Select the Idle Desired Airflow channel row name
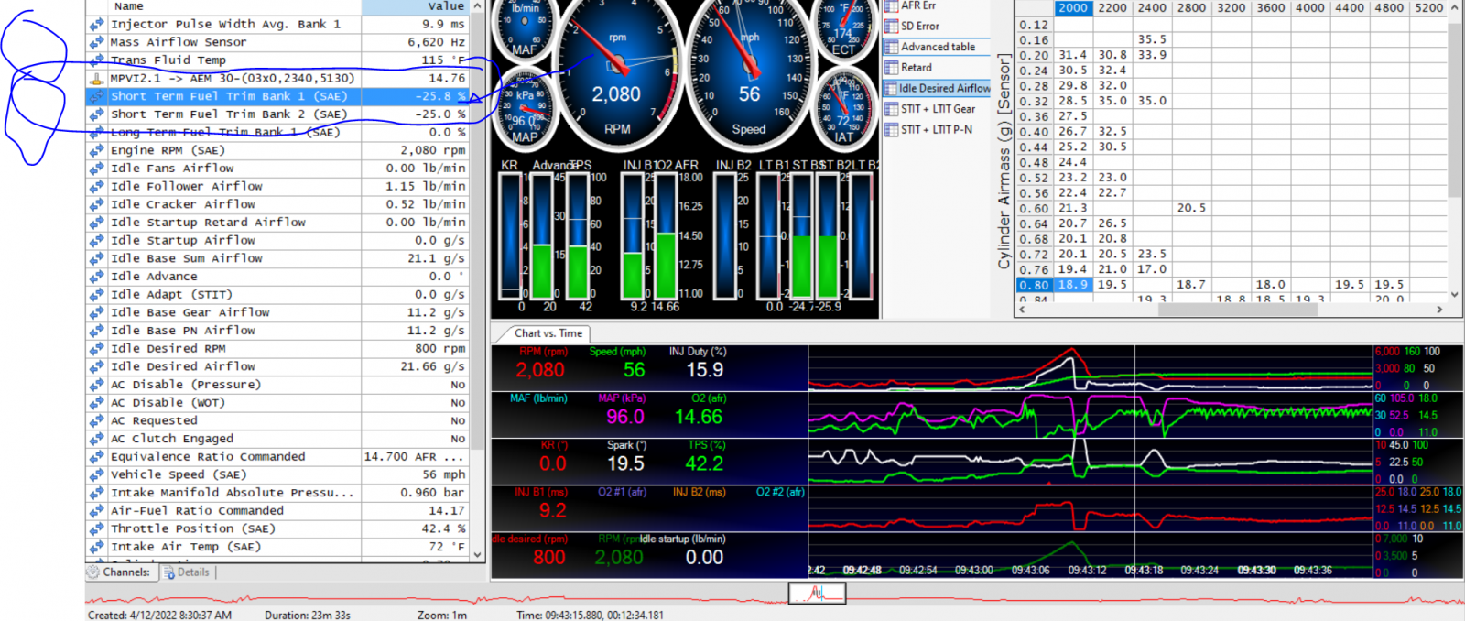The height and width of the screenshot is (621, 1465). [183, 366]
